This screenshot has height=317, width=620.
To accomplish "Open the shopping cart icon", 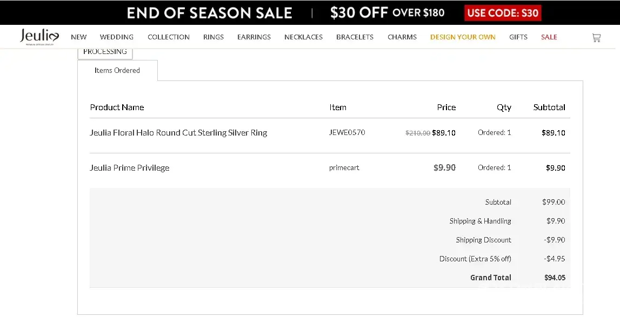I will point(596,37).
